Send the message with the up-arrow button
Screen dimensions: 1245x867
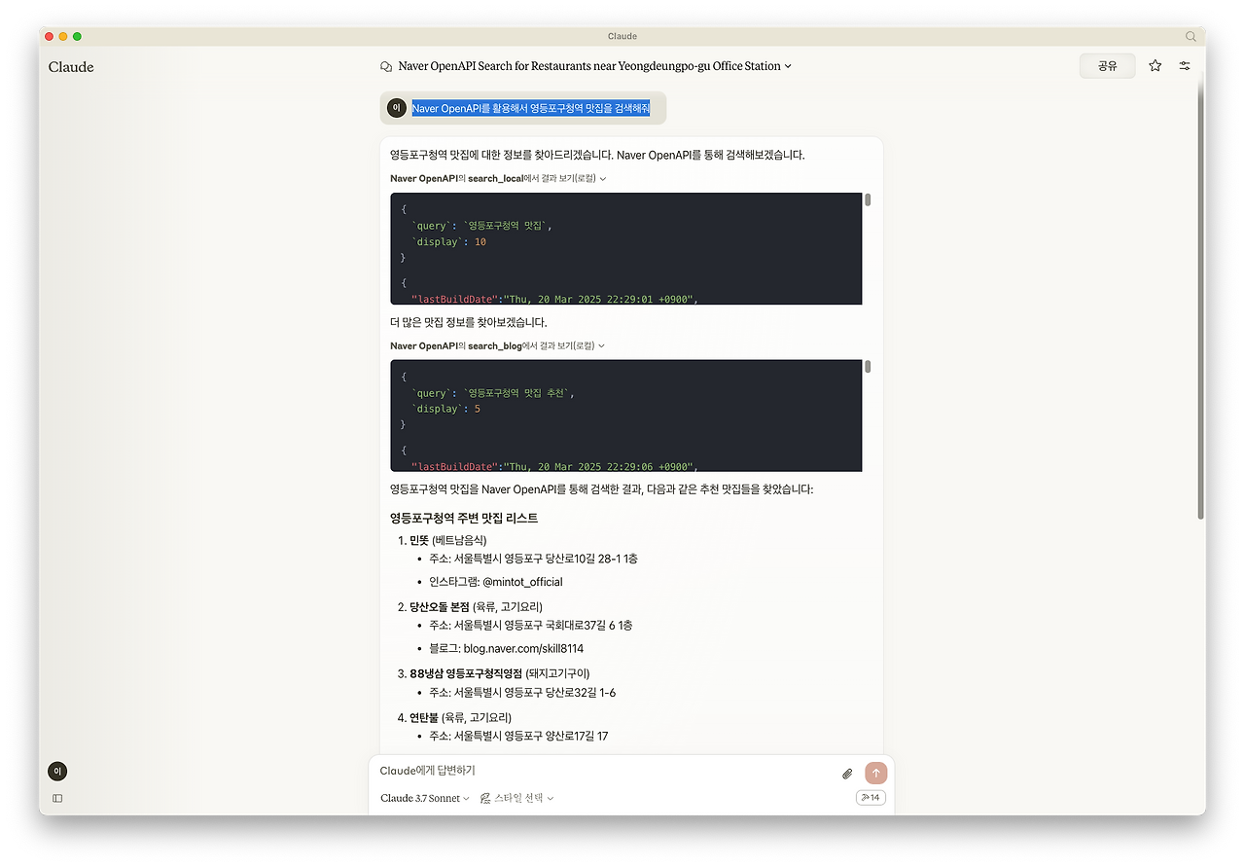tap(874, 773)
